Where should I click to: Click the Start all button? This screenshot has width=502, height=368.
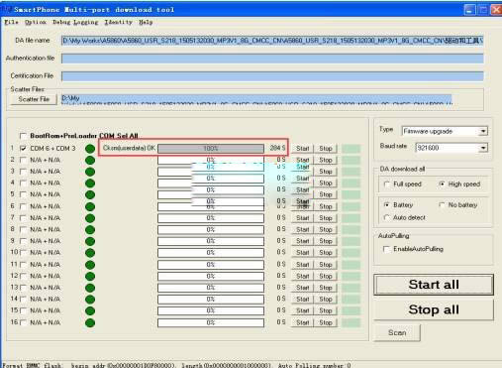click(x=434, y=285)
